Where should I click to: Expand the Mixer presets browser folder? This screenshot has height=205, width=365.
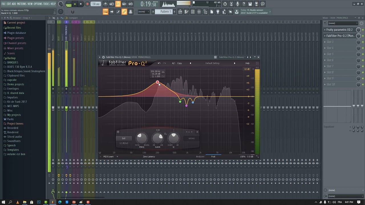[15, 48]
